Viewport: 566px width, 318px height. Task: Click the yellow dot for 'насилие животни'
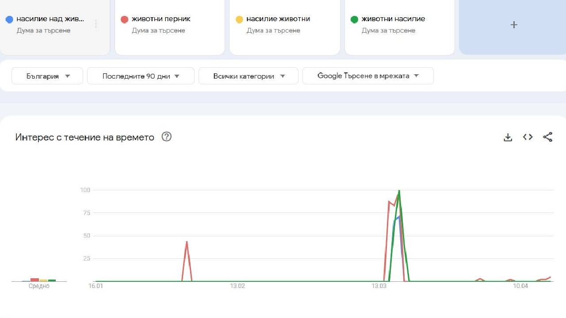(240, 19)
